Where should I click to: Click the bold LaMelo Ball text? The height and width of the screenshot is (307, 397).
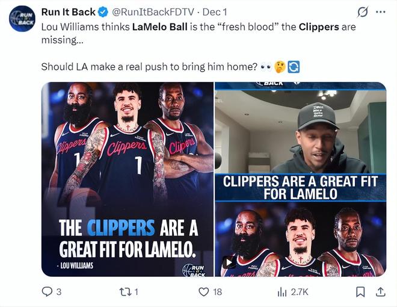(160, 27)
